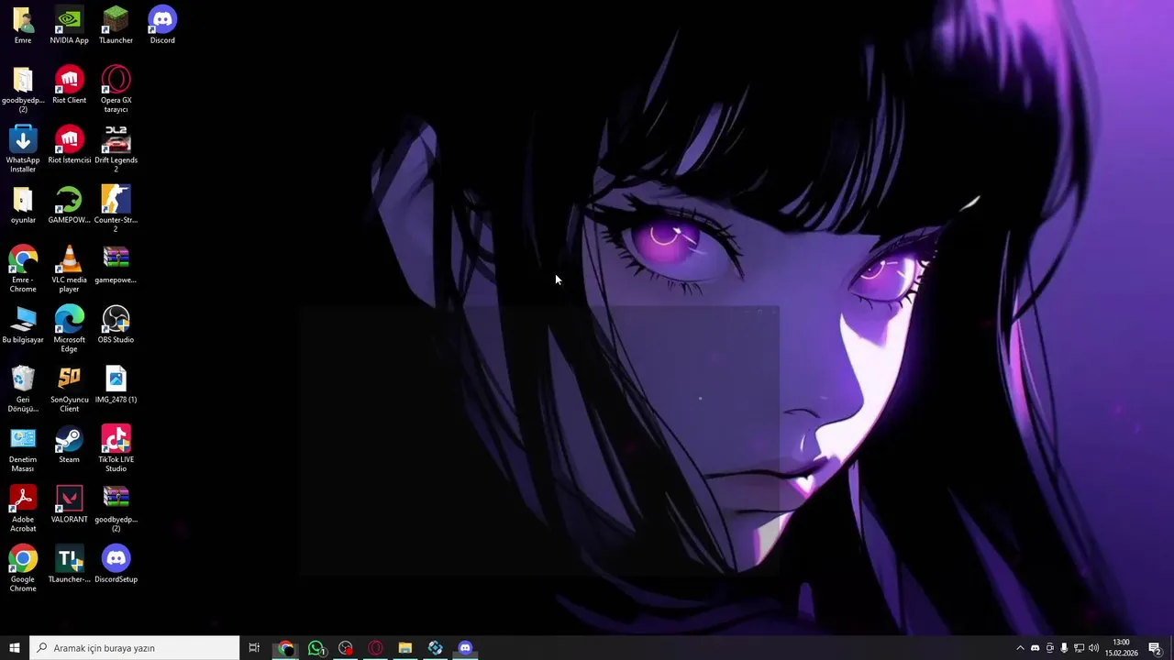Open WhatsApp from the taskbar
1174x660 pixels.
click(316, 648)
